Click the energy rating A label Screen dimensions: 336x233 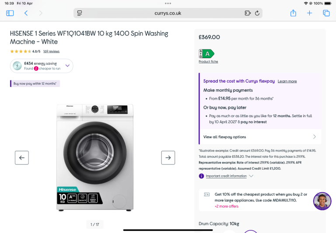[206, 54]
